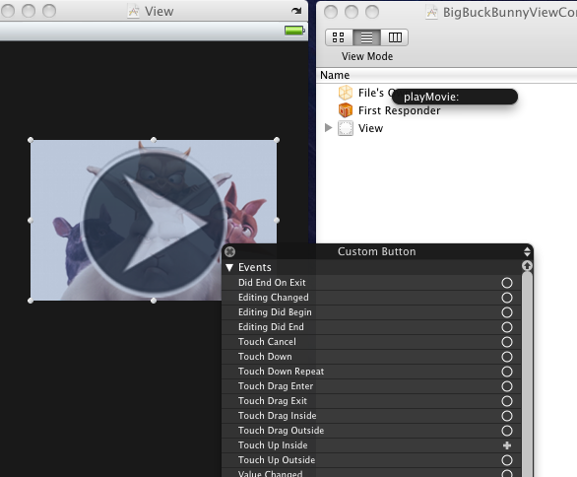Click the bottom-left resize handle of the button
Screen dimensions: 577x477
click(31, 301)
